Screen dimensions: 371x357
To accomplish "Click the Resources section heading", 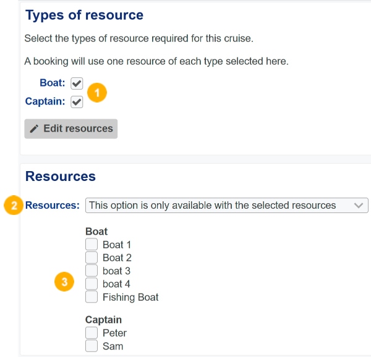I will 61,176.
